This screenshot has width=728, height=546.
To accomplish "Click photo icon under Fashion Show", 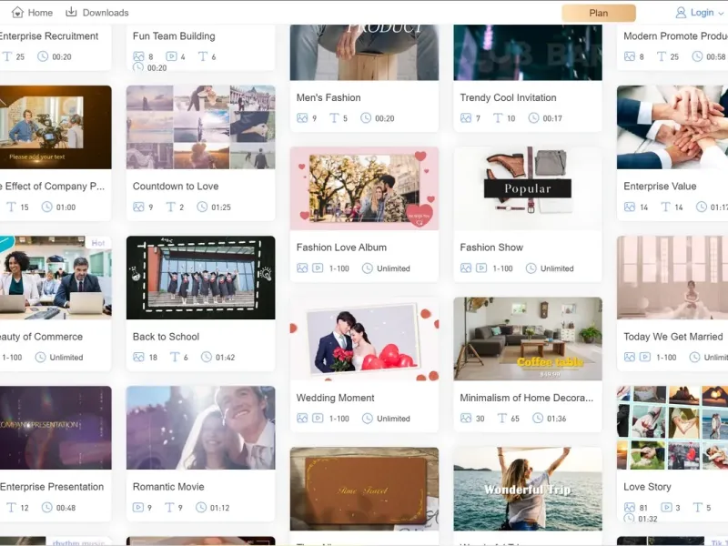I will pos(466,268).
